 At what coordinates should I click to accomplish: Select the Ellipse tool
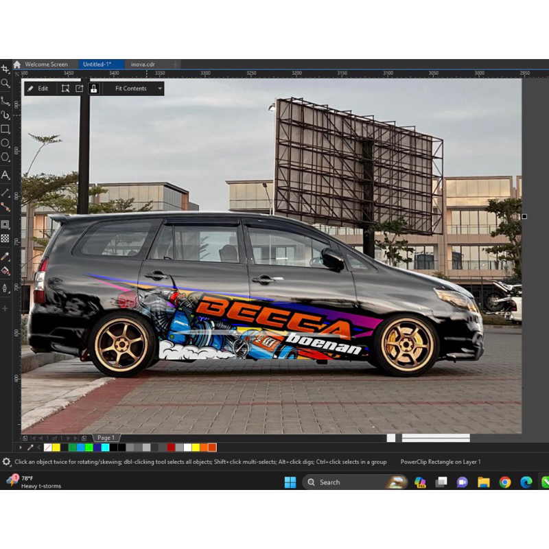click(5, 143)
